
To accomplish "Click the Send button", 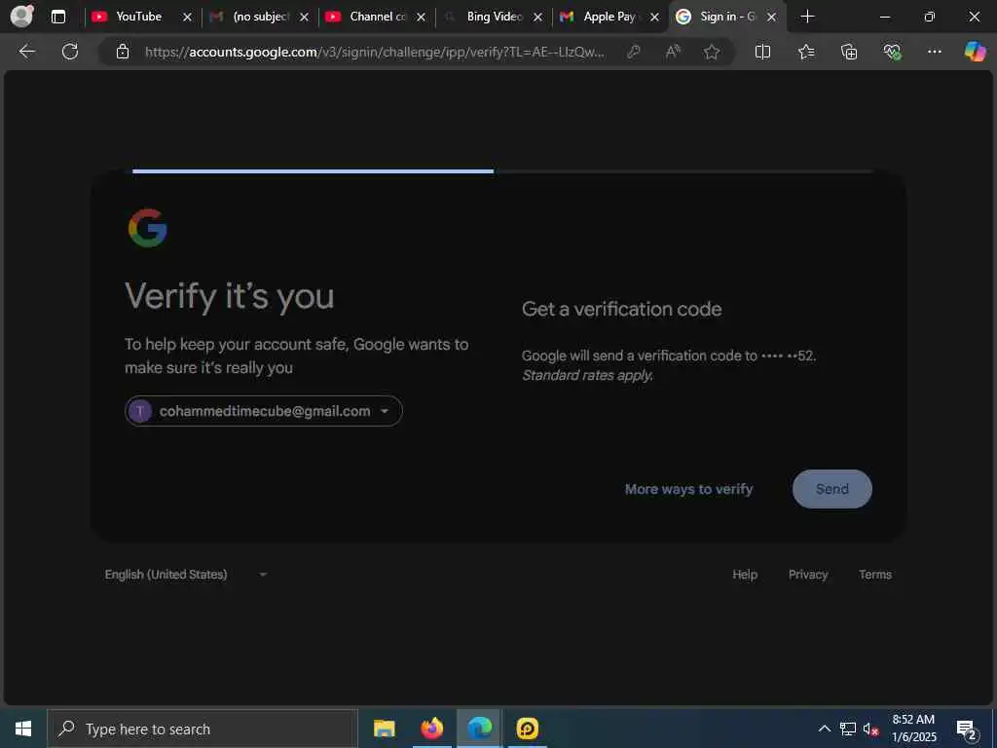I will (831, 489).
